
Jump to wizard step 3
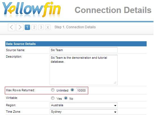click(41, 27)
